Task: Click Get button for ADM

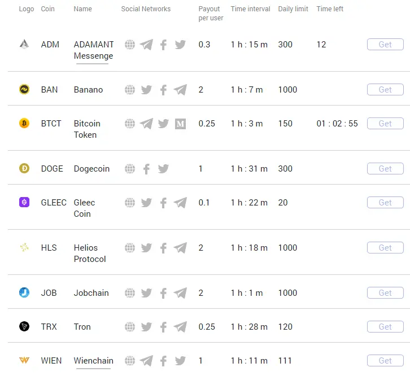Action: tap(385, 45)
